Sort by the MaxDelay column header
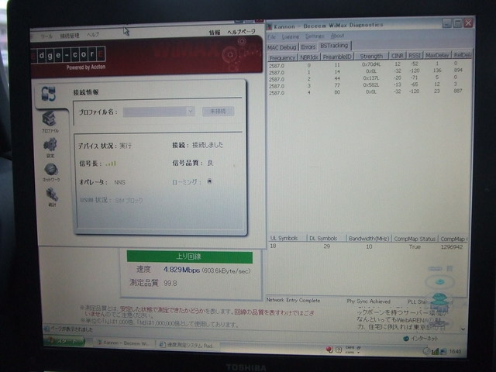The image size is (496, 372). click(x=437, y=55)
